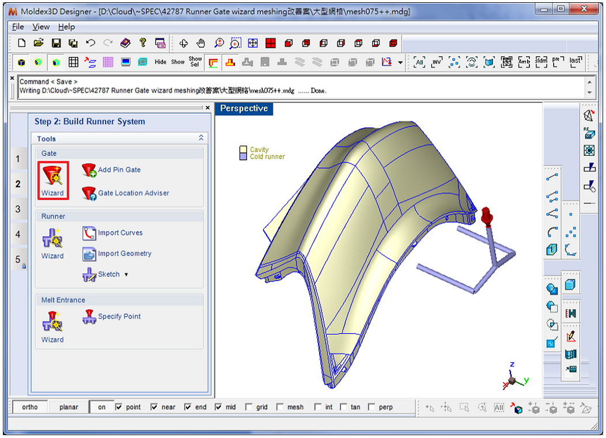Enable the mesh snap checkbox
606x438 pixels.
280,407
